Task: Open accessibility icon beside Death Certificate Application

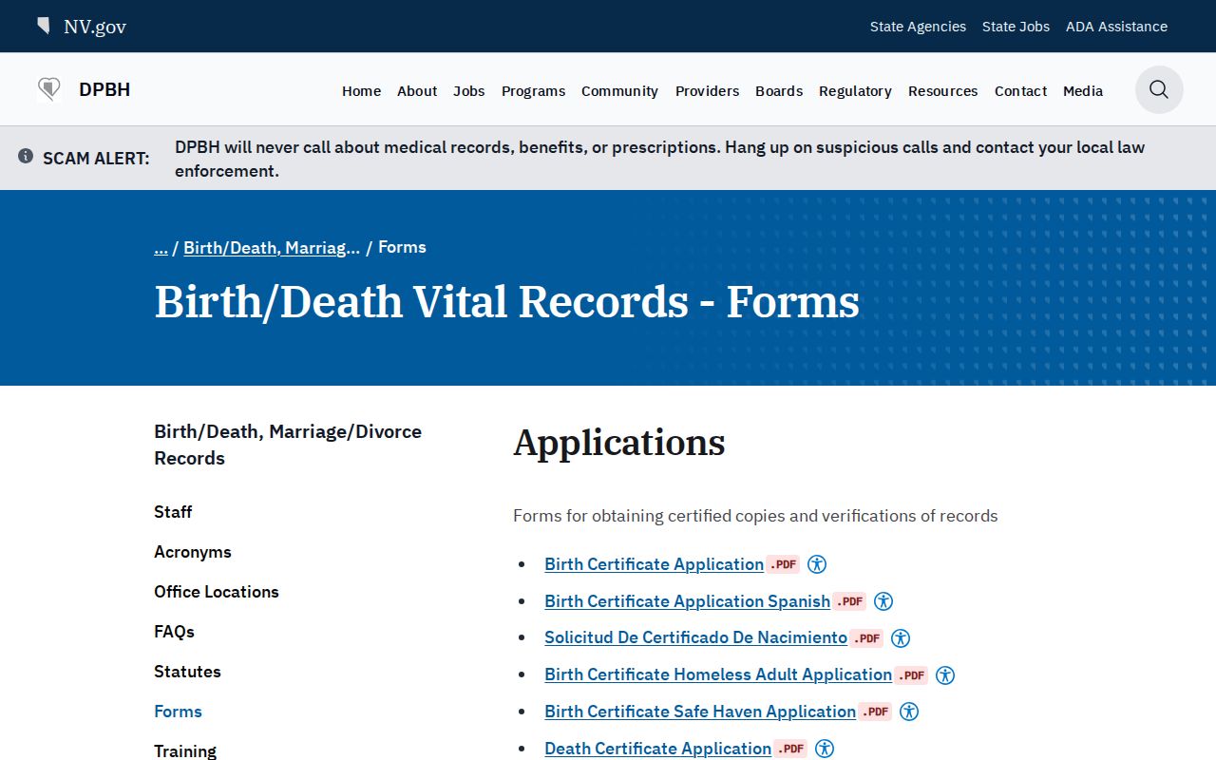Action: 825,749
